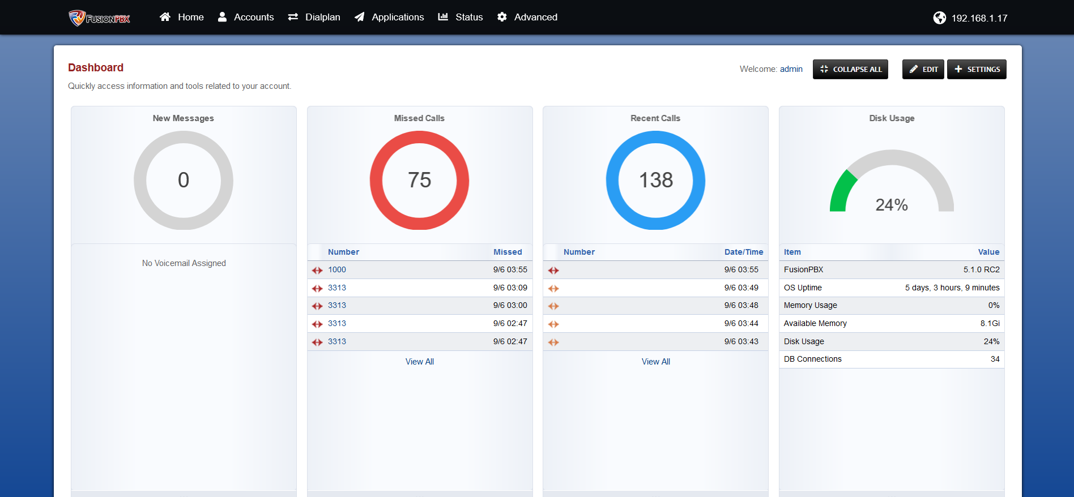
Task: Open the Applications menu item
Action: click(x=398, y=17)
